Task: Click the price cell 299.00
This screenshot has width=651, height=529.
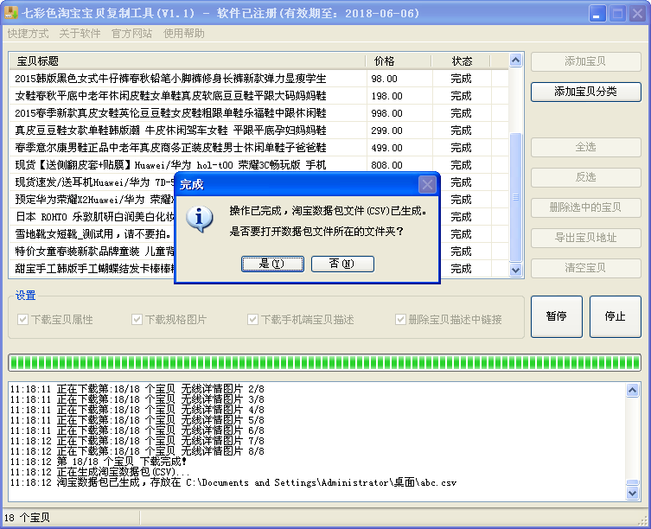Action: 387,131
